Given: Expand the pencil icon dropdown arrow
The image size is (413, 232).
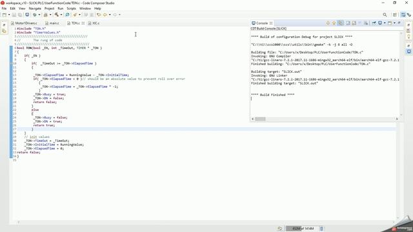Looking at the screenshot, I should (x=79, y=15).
